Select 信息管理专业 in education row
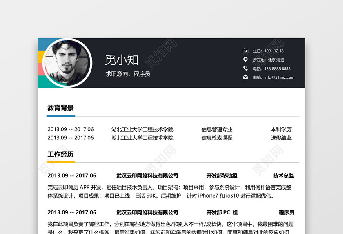343x234 pixels. tap(217, 130)
